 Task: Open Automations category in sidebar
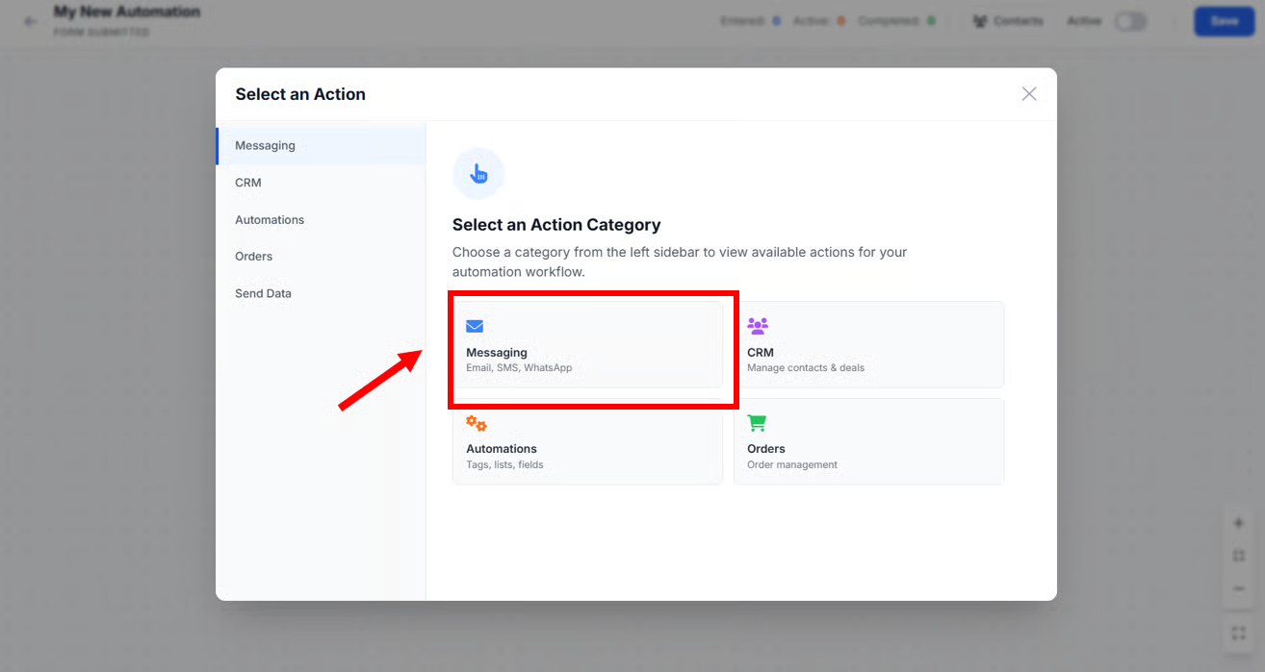(270, 219)
